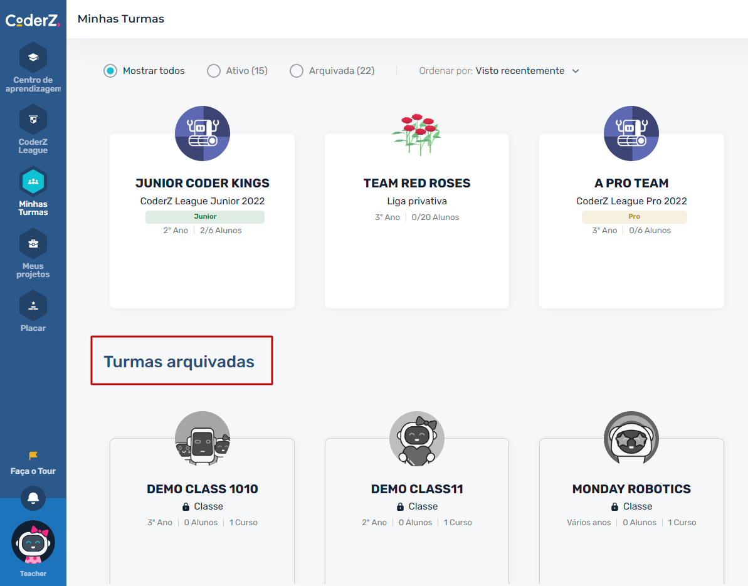Open A PRO TEAM class title
This screenshot has height=586, width=748.
tap(631, 183)
